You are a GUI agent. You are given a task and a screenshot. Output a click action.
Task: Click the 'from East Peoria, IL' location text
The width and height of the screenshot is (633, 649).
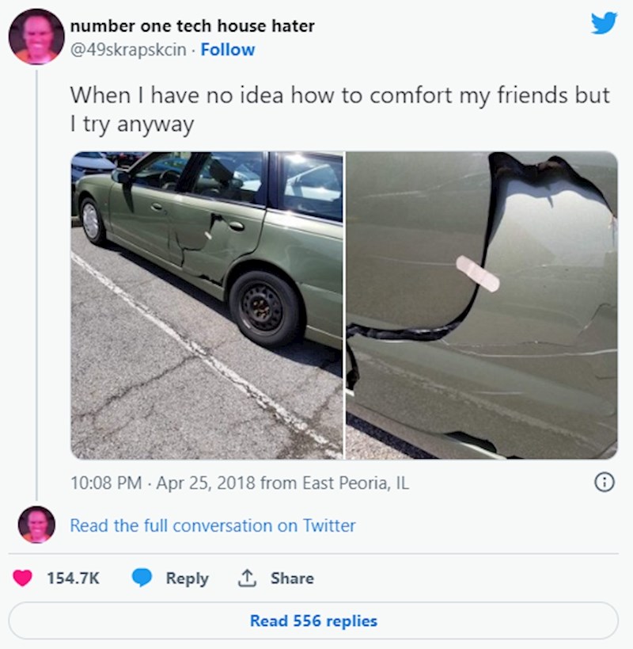click(335, 483)
